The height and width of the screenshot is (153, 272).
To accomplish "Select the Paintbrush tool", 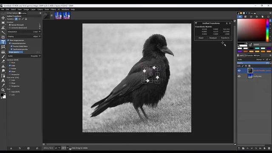I will (3, 57).
